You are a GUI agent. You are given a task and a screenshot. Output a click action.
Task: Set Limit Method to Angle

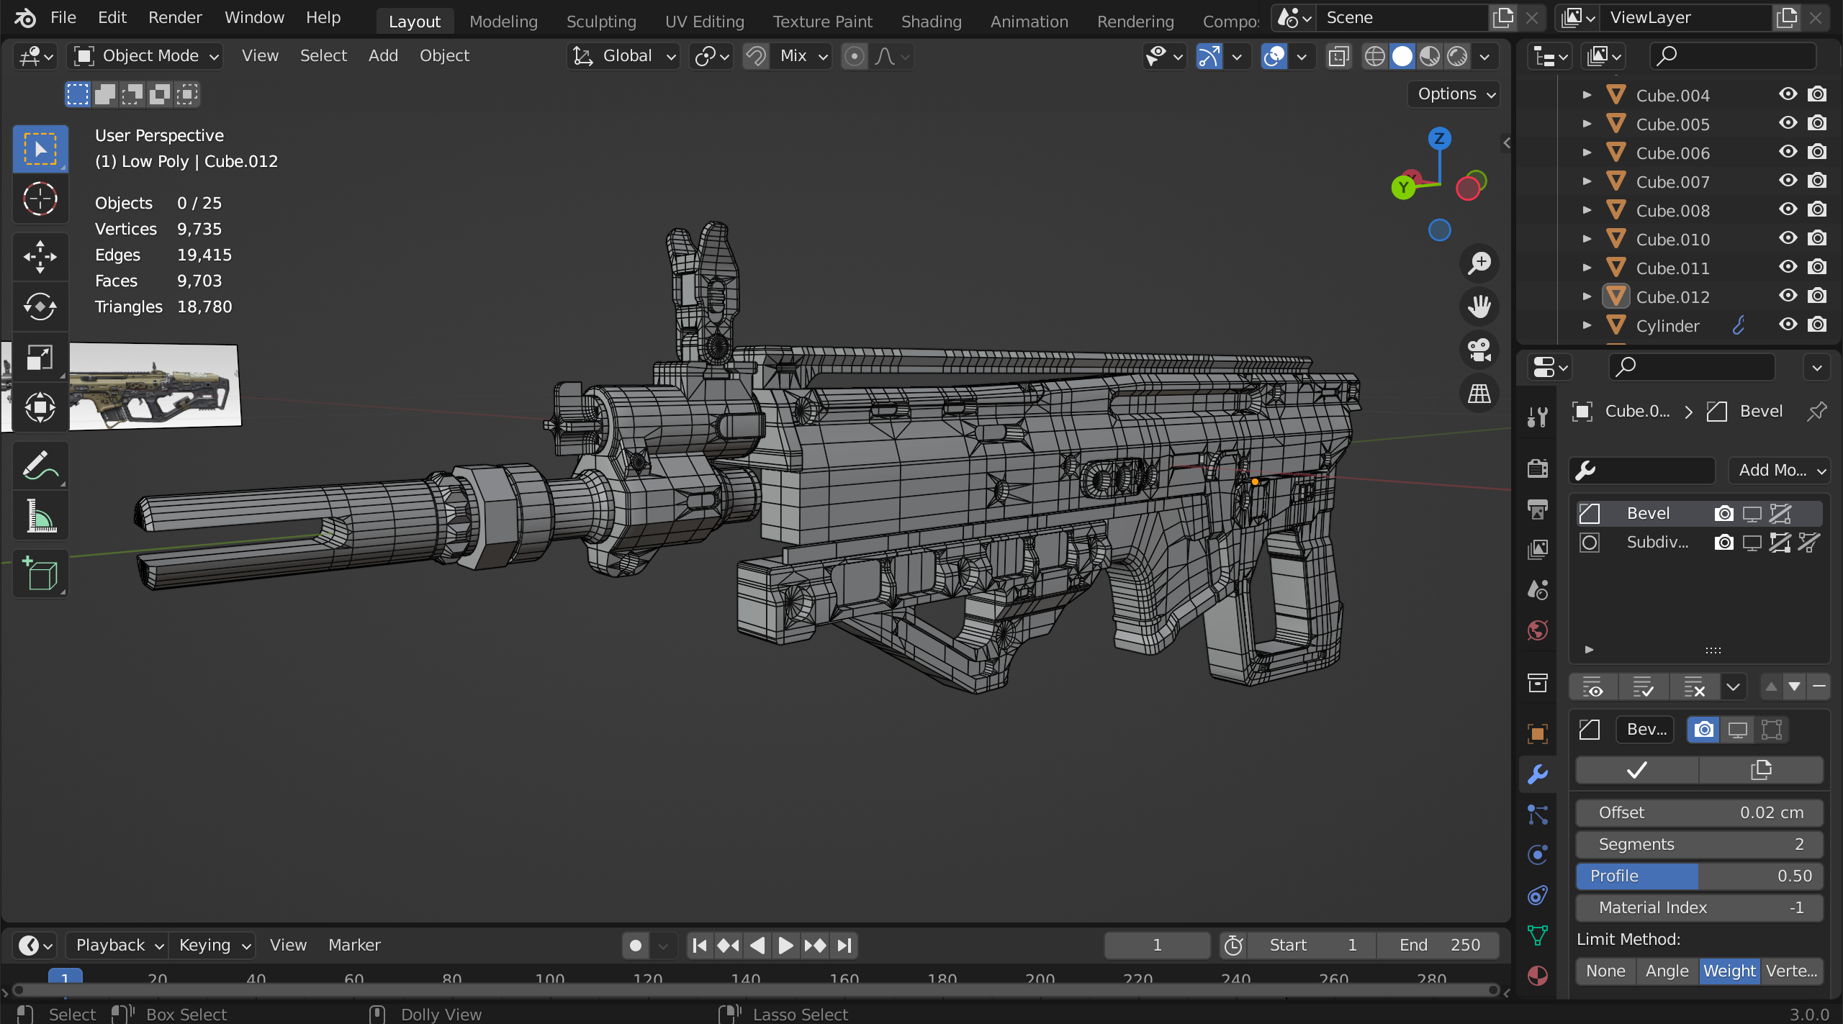coord(1666,971)
